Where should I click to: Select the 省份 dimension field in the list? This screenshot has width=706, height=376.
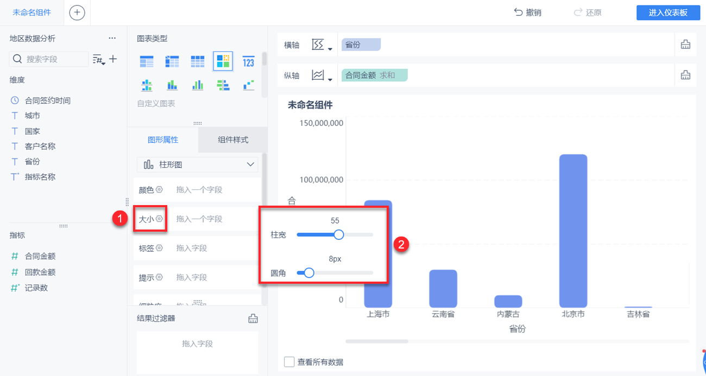32,162
